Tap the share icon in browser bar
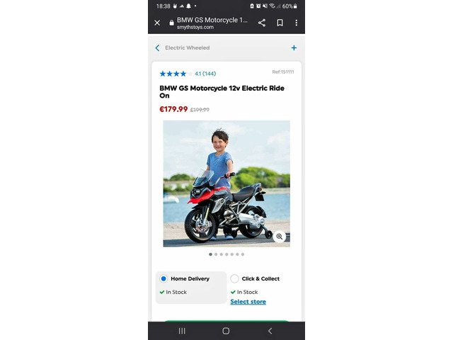Screen dimensions: 453x340 262,23
